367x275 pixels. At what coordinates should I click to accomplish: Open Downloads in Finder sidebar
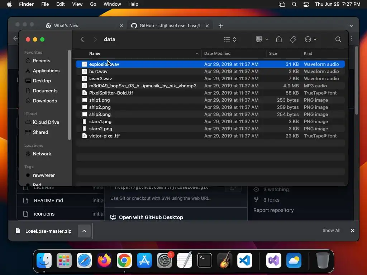tap(45, 101)
